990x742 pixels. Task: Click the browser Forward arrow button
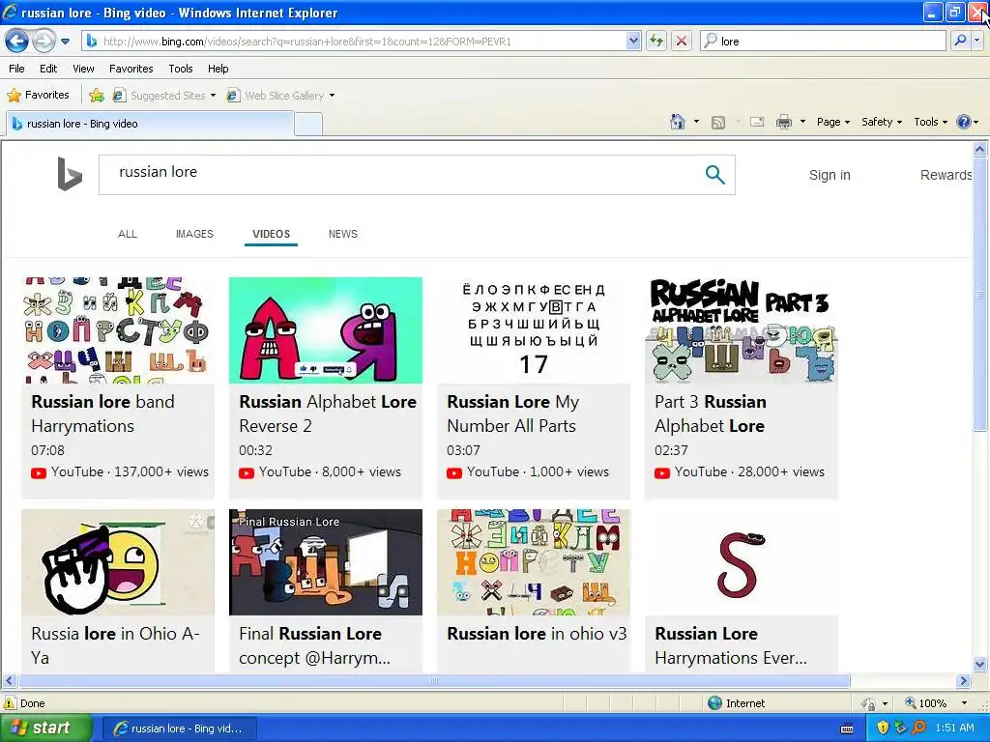pyautogui.click(x=44, y=42)
